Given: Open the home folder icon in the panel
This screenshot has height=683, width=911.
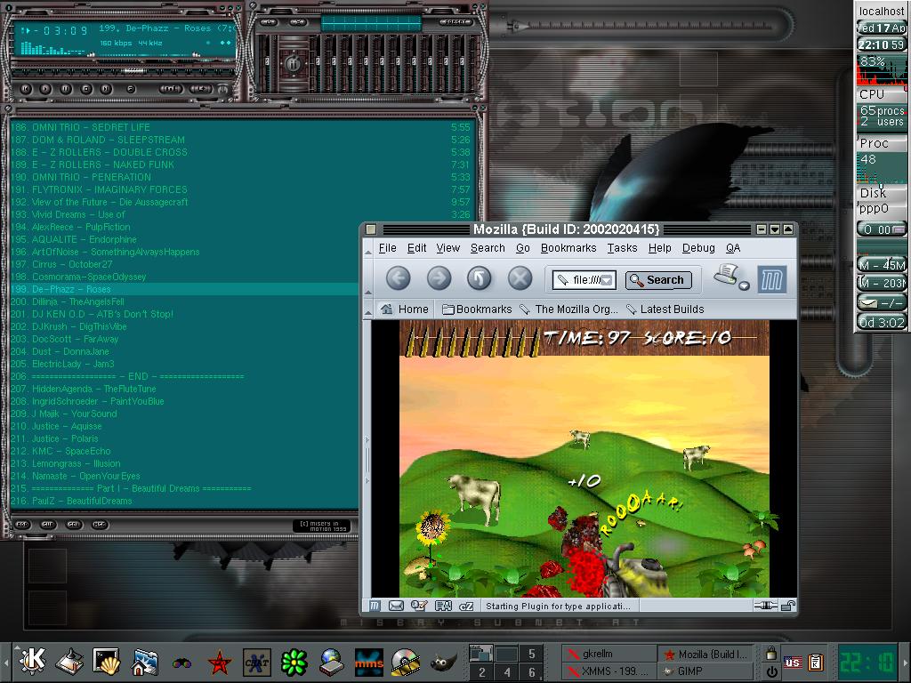Looking at the screenshot, I should (143, 662).
